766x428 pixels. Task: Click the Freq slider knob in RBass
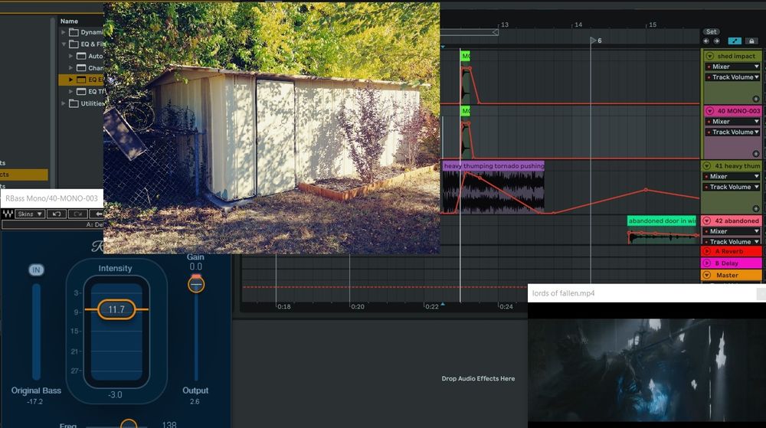coord(129,423)
